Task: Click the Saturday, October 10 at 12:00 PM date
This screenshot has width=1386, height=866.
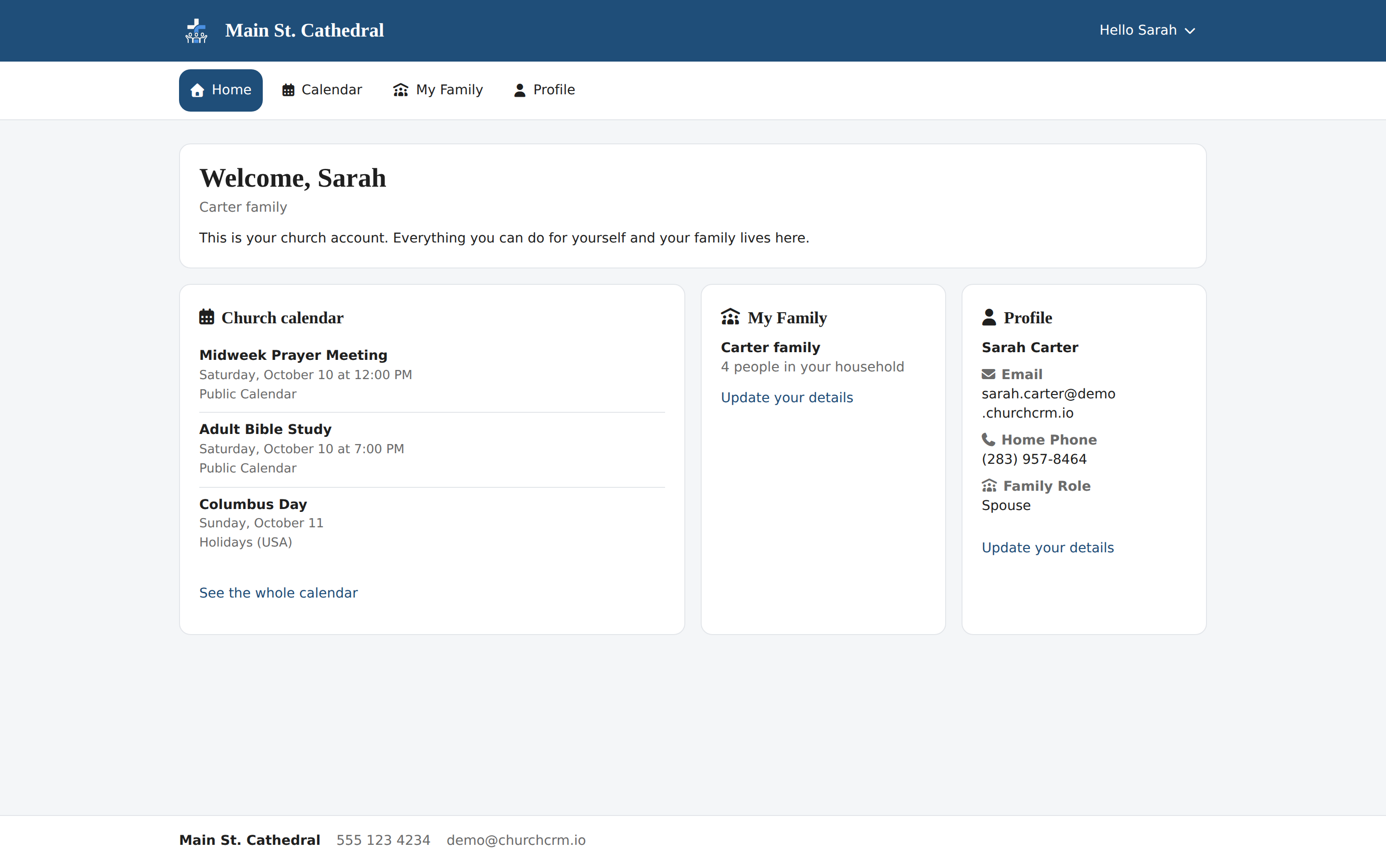Action: coord(305,375)
